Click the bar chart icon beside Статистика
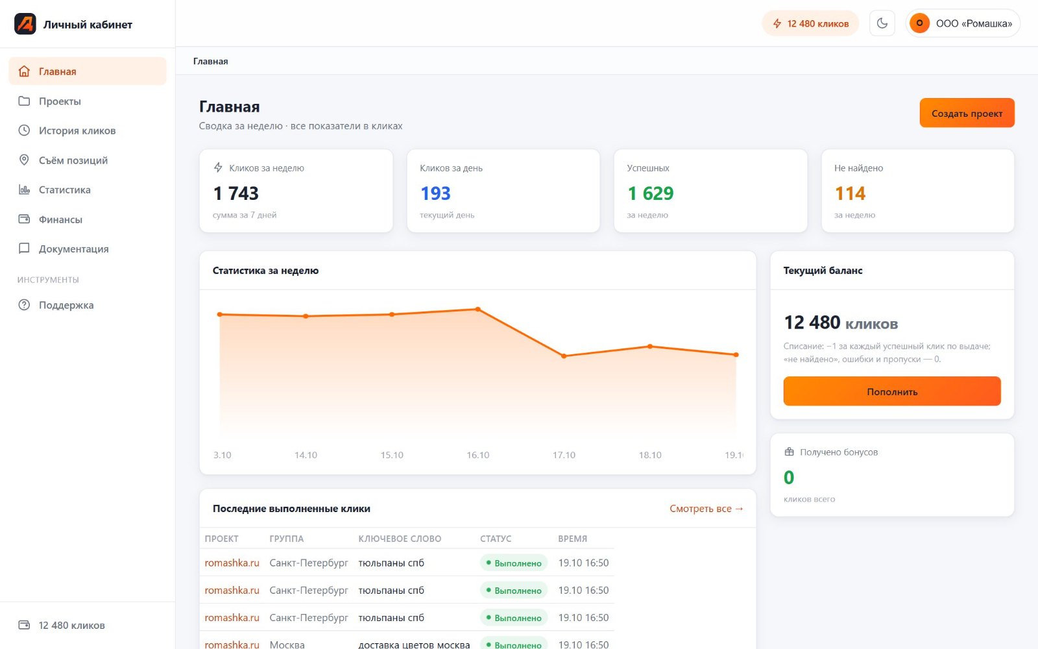Screen dimensions: 1038x649 24,190
